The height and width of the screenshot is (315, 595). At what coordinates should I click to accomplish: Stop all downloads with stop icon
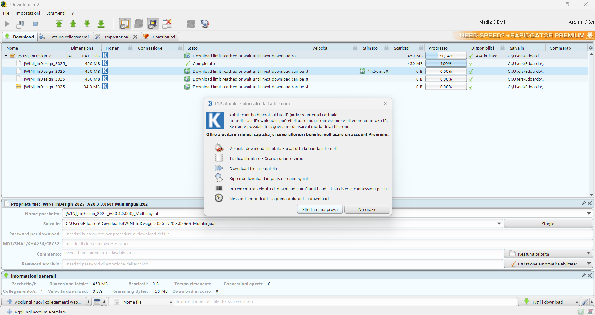coord(35,24)
